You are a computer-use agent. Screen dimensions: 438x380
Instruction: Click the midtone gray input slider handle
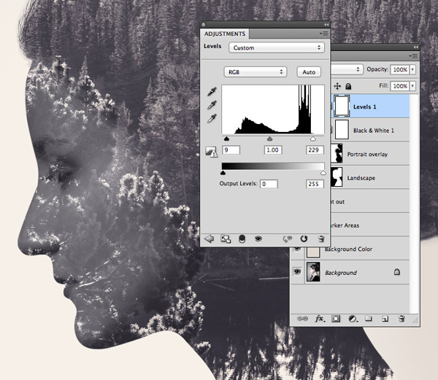(269, 138)
